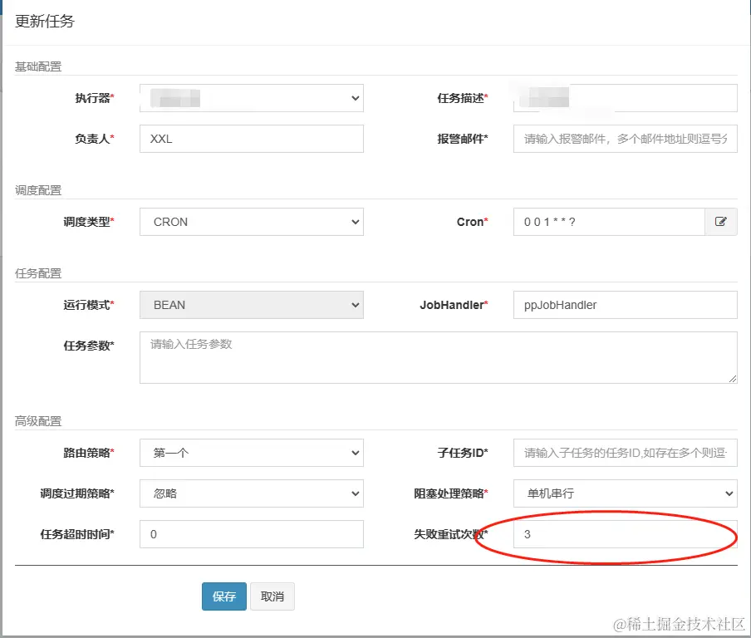Click the 保存 button

point(224,596)
